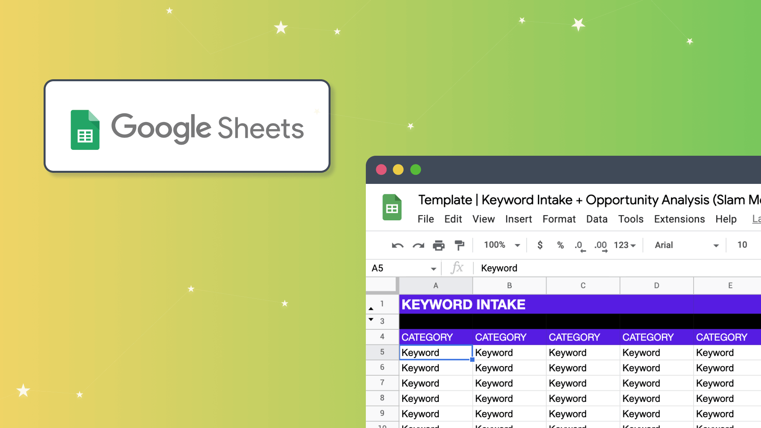Select column C header
This screenshot has width=761, height=428.
(583, 285)
